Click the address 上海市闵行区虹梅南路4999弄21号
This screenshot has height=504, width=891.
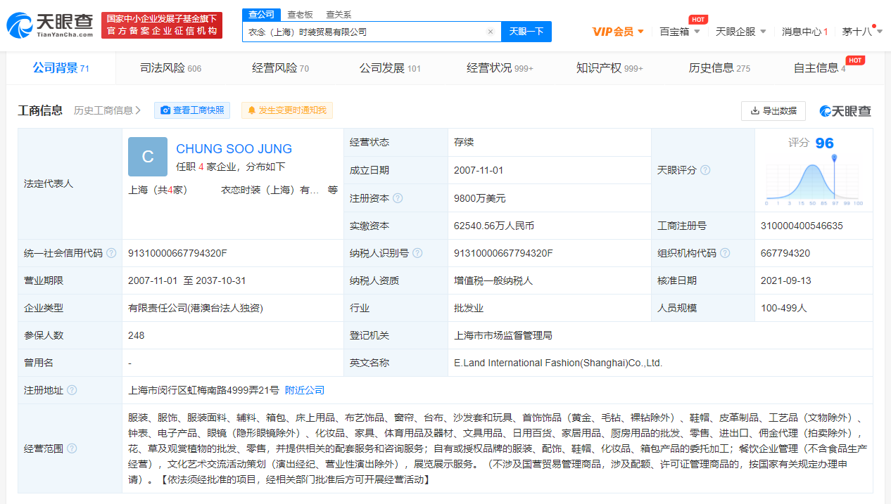(203, 390)
